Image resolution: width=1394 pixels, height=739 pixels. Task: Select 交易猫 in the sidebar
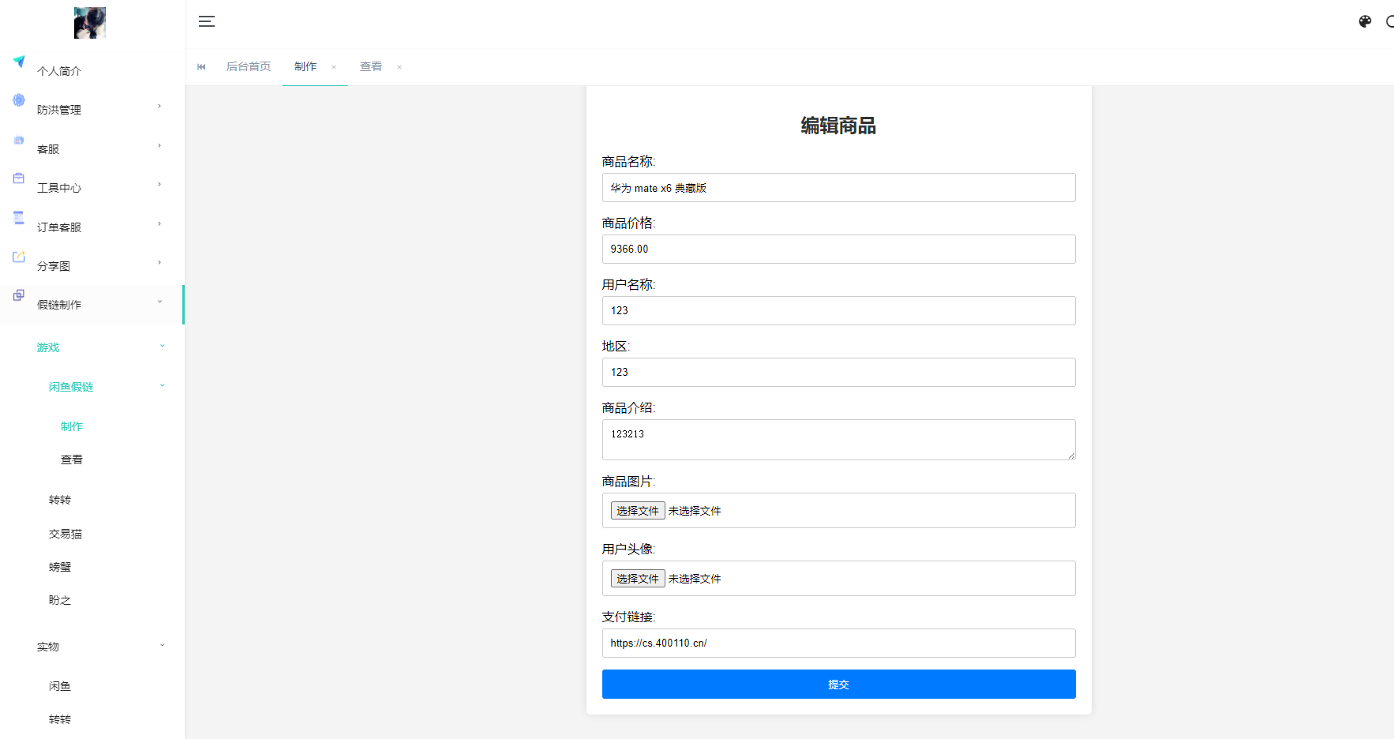[x=66, y=534]
